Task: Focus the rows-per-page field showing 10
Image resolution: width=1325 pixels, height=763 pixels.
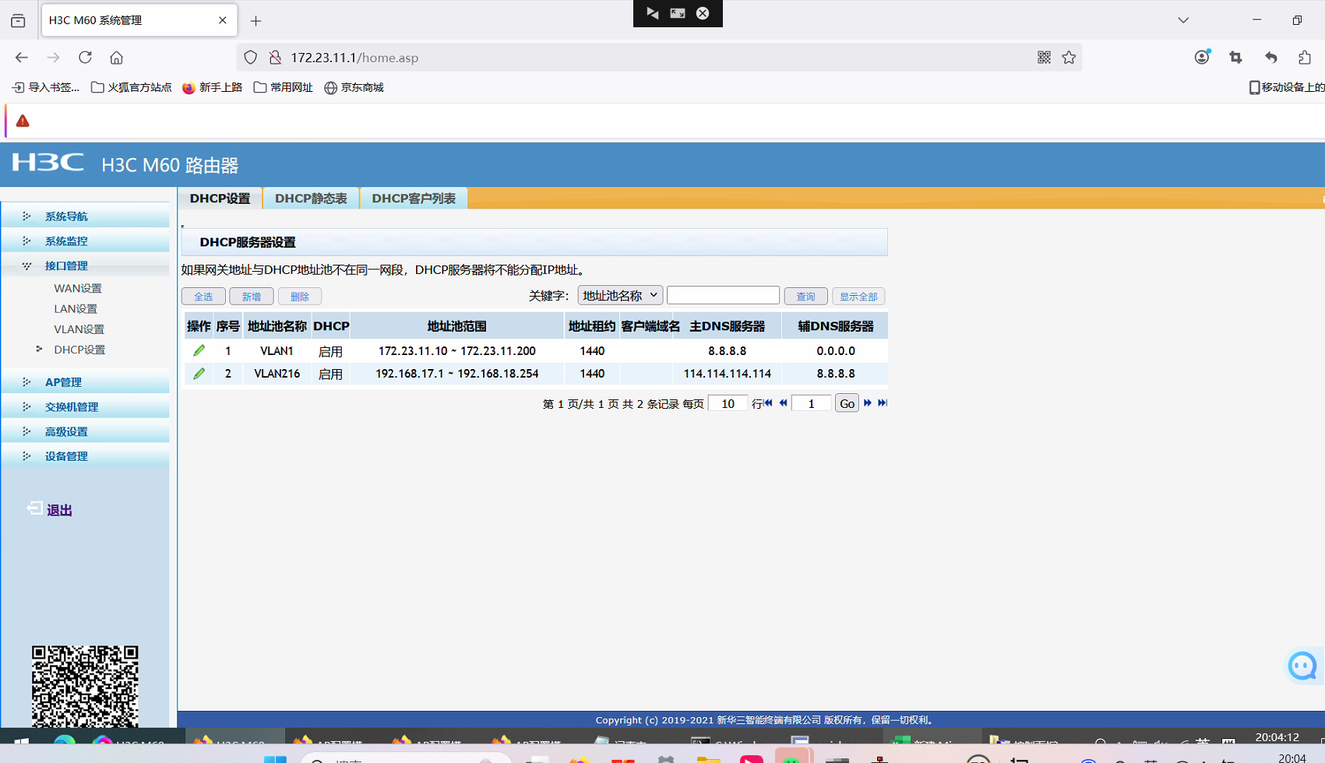Action: 728,403
